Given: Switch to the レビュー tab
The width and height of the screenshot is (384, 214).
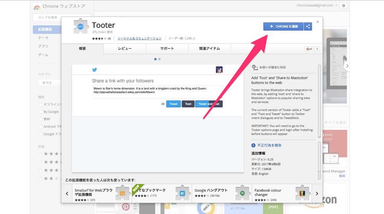Looking at the screenshot, I should click(x=125, y=49).
